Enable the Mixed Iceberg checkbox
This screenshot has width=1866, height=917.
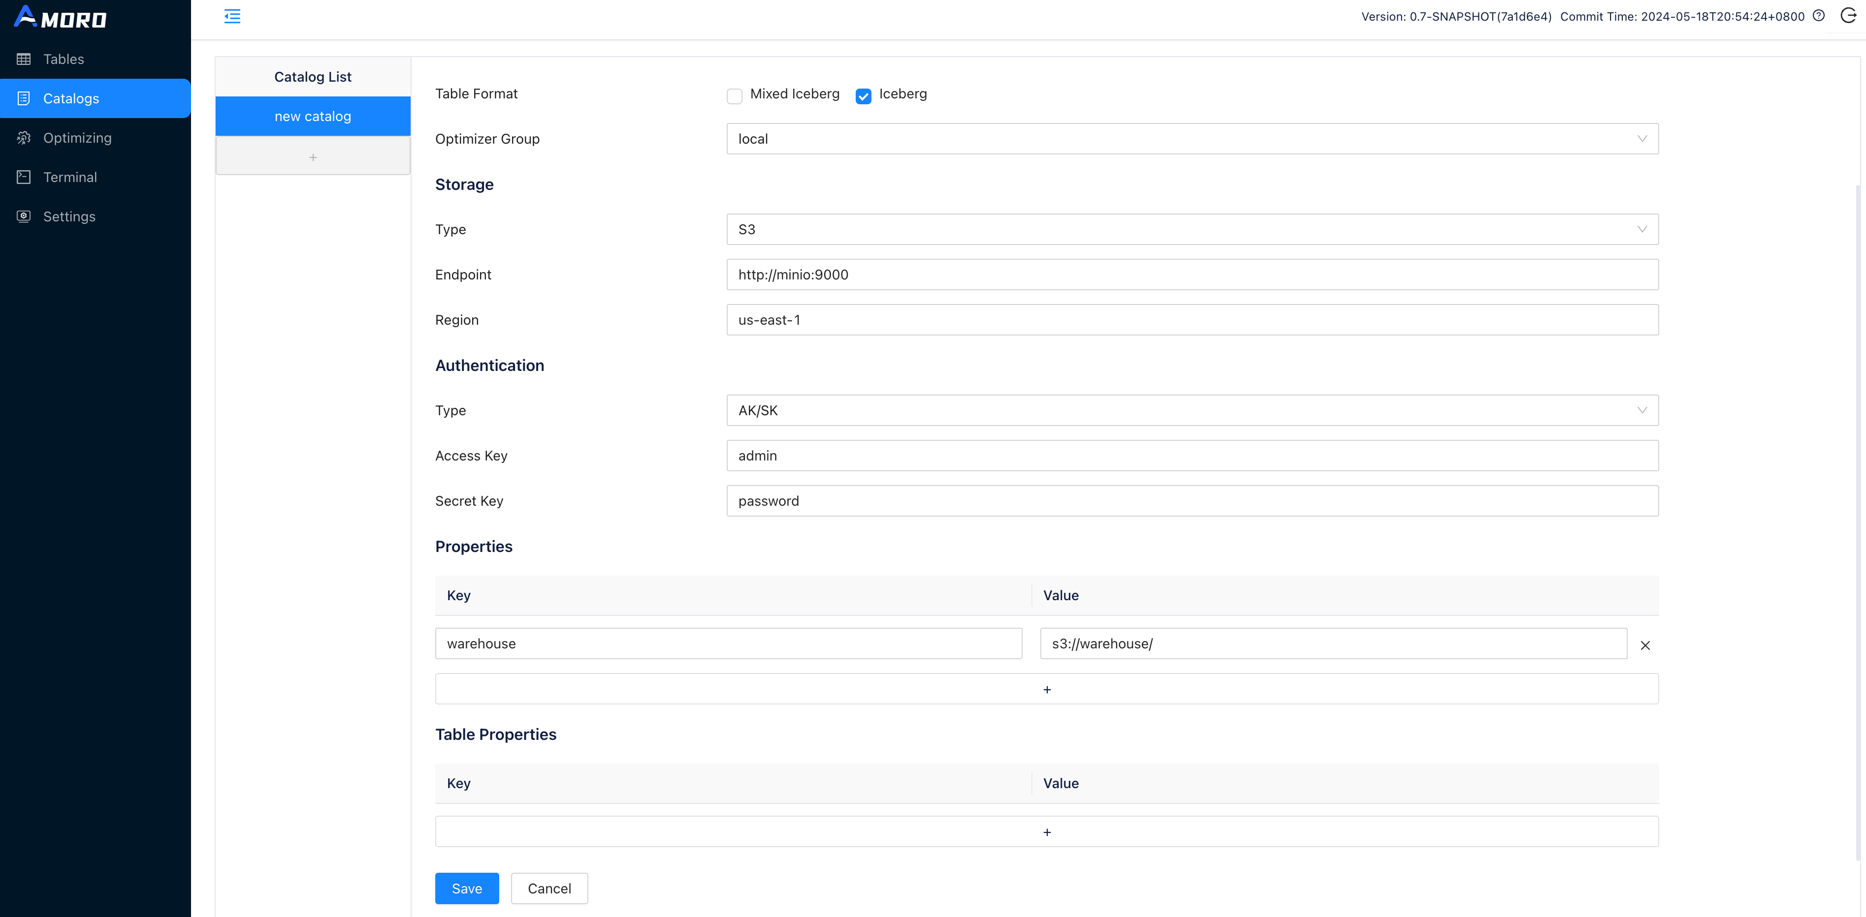click(x=735, y=96)
